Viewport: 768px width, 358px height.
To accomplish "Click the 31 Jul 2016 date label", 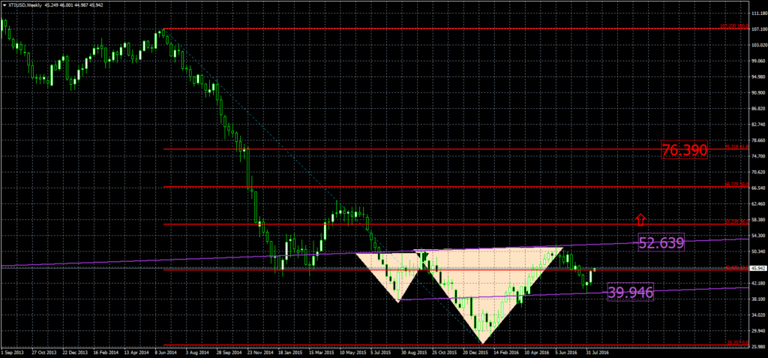I will point(596,351).
